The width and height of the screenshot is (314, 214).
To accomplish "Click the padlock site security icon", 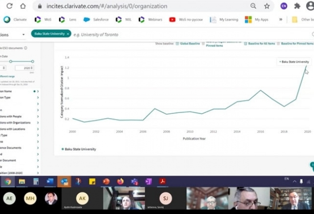I will click(40, 6).
